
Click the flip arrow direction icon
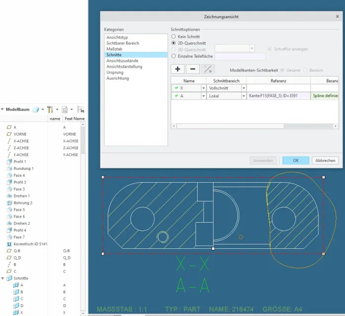coord(208,69)
